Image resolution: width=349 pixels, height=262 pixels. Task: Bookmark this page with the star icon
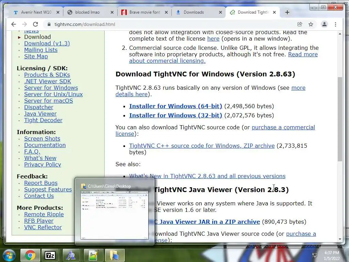click(x=311, y=24)
